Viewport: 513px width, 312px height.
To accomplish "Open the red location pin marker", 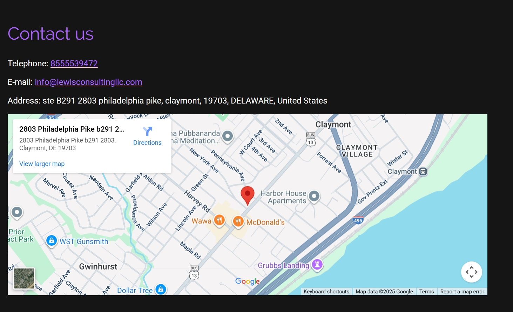I will click(x=247, y=195).
